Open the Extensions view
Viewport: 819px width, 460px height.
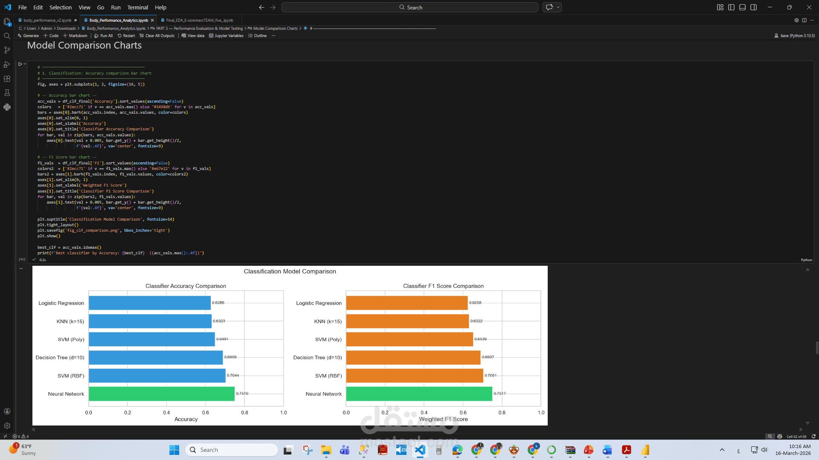pos(7,79)
